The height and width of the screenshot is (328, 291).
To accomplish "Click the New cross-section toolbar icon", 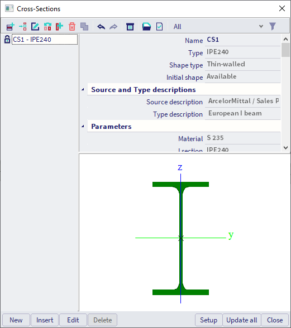I will coord(10,27).
